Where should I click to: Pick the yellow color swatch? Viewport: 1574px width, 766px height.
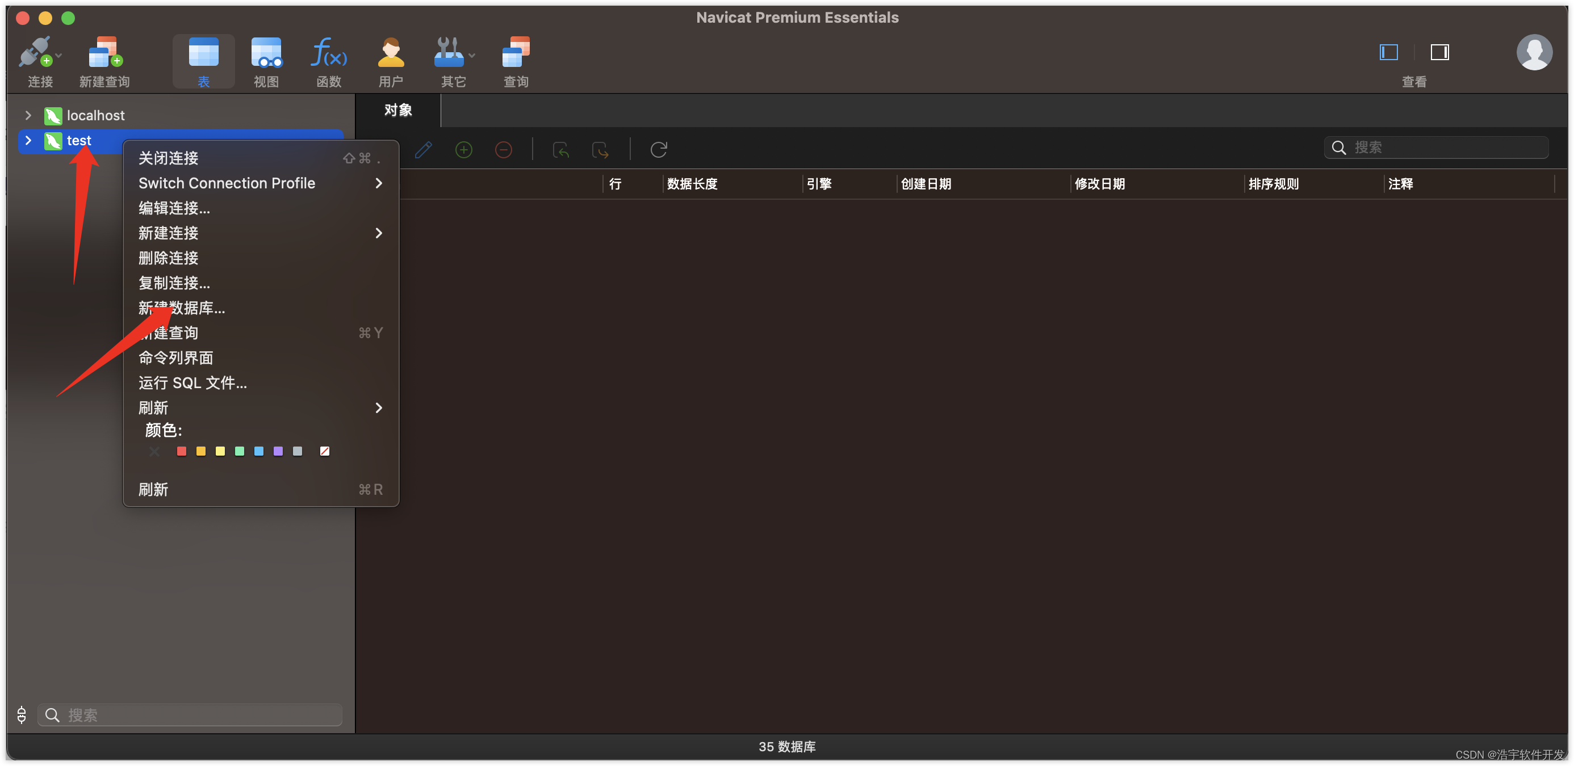220,451
